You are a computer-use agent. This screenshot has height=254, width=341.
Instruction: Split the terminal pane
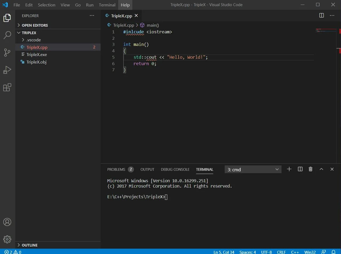click(300, 169)
